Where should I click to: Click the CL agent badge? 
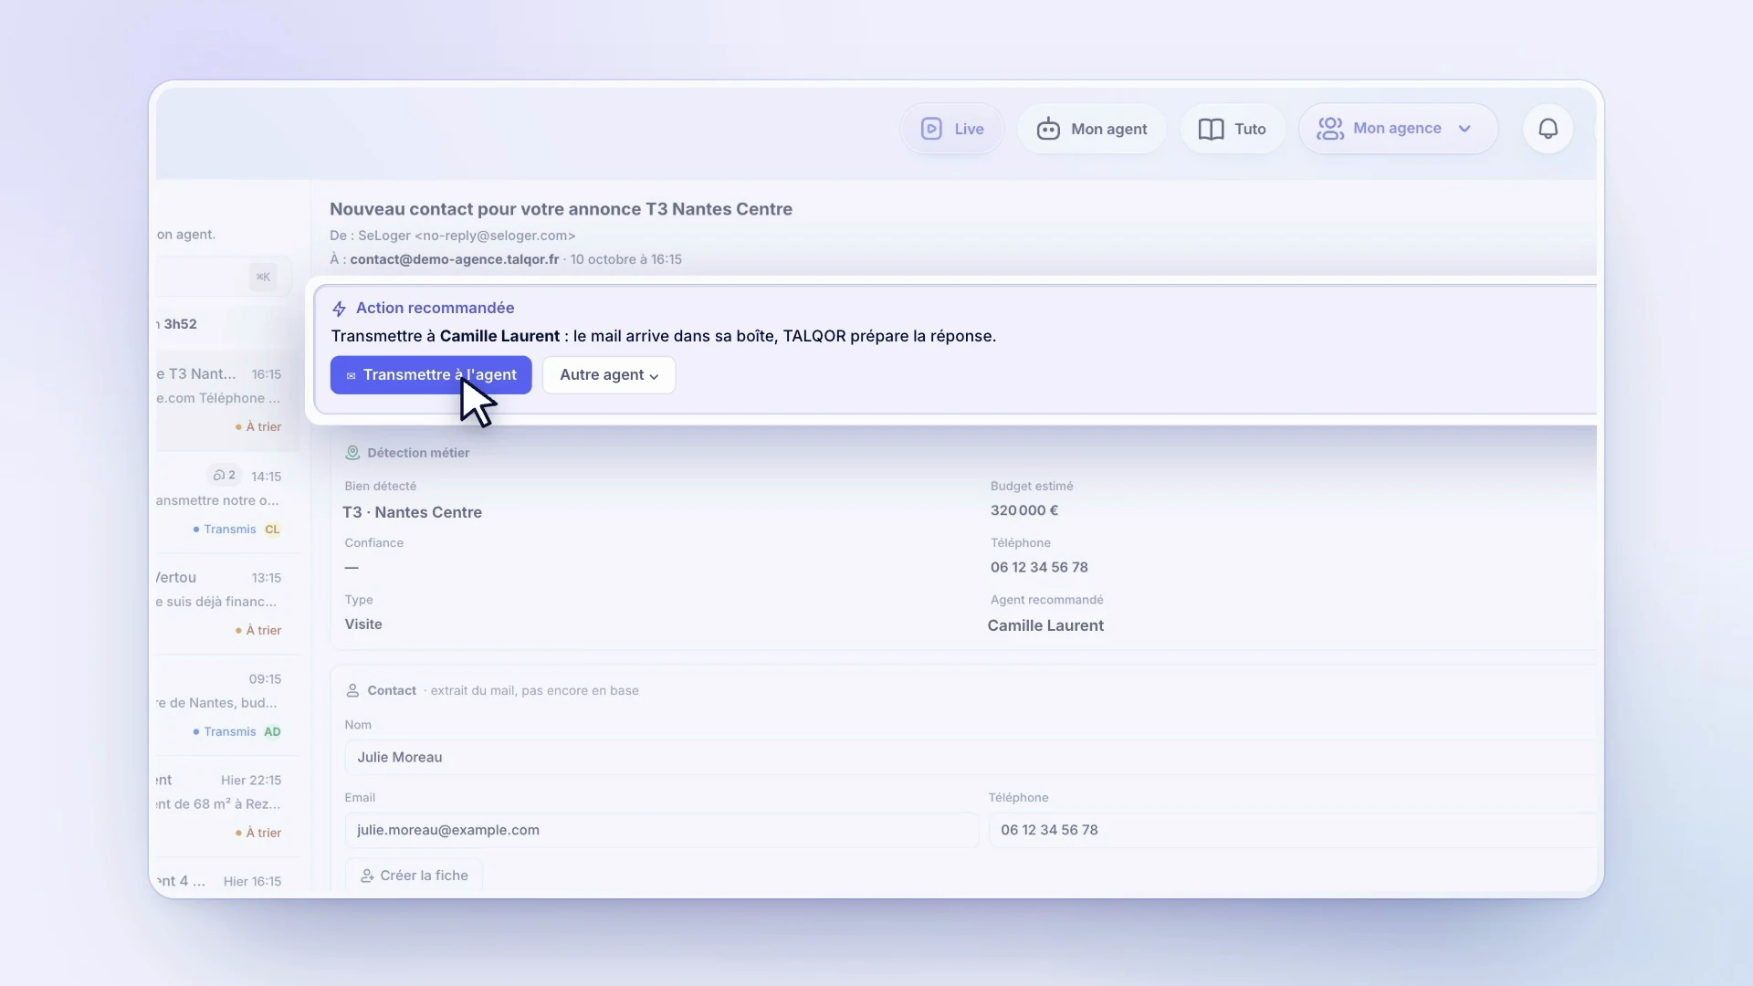click(272, 530)
